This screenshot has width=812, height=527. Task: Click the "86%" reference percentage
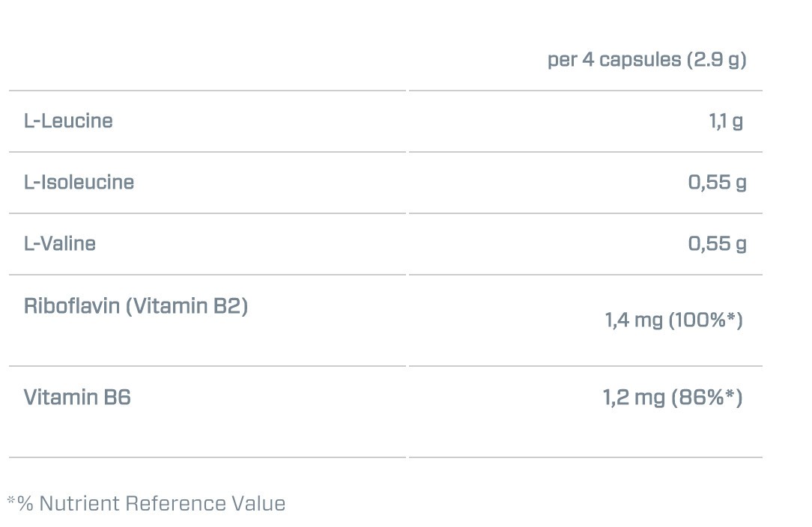(x=702, y=397)
